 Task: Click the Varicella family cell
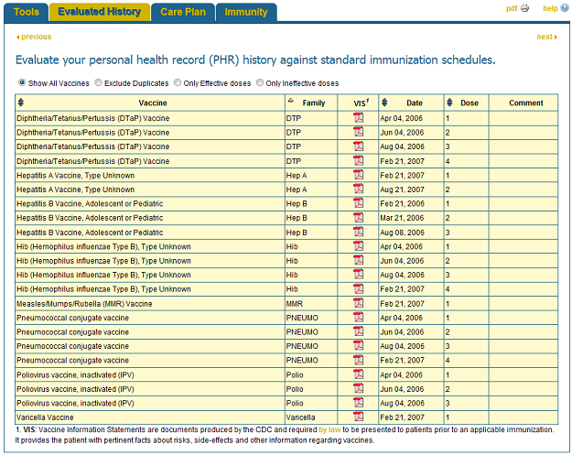[x=311, y=417]
